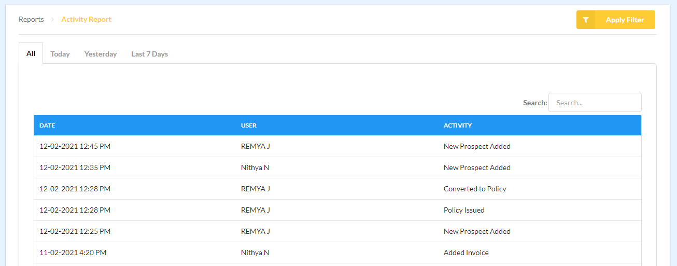
Task: Click date 12-02-2021 12:35 PM
Action: coord(75,167)
